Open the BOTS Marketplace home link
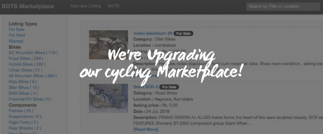 [28, 6]
